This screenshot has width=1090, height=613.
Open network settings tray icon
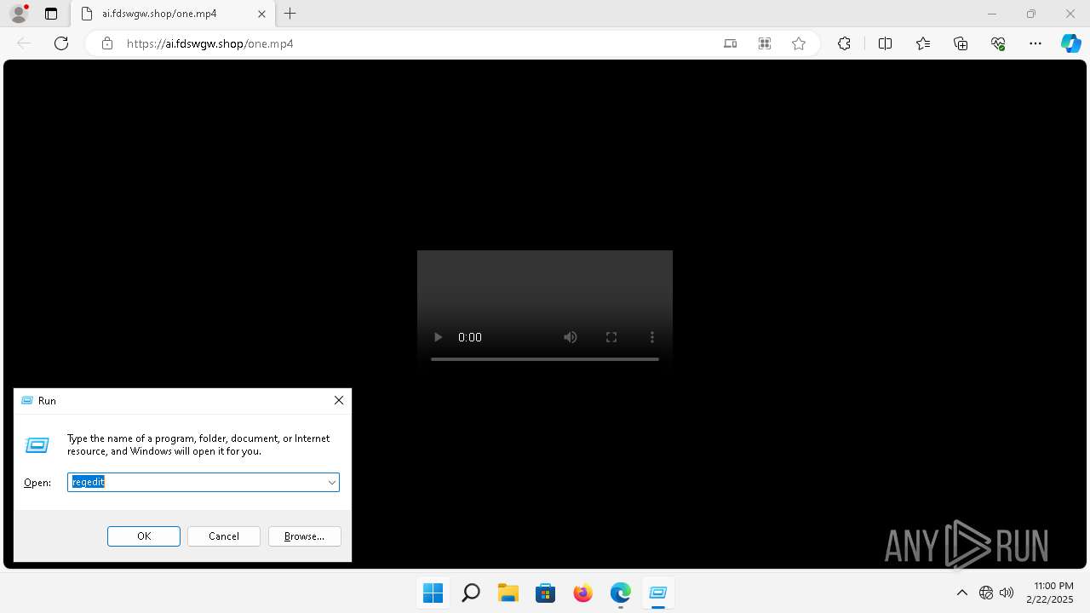(x=986, y=593)
